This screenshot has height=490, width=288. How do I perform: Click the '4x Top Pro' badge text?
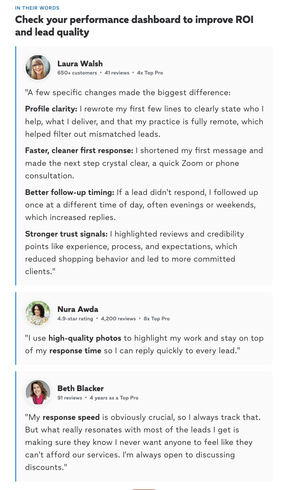tap(150, 73)
